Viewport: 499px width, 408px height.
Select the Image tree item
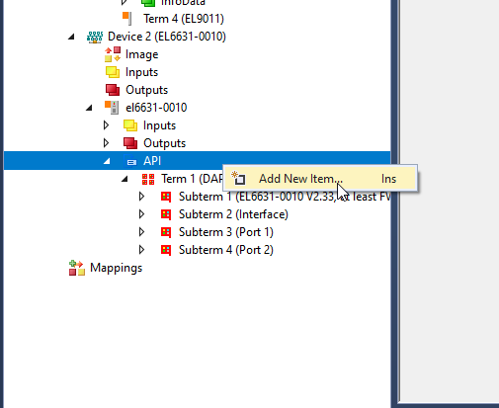pos(141,54)
